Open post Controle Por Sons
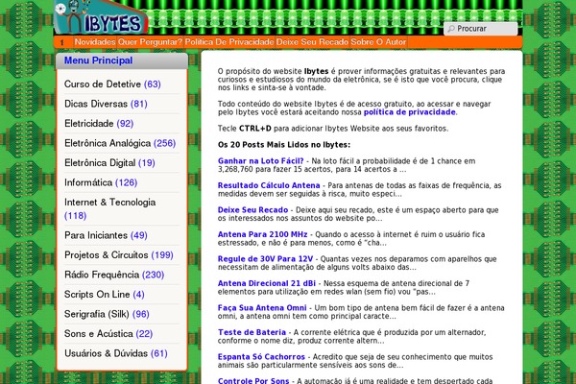576x384 pixels. click(253, 380)
